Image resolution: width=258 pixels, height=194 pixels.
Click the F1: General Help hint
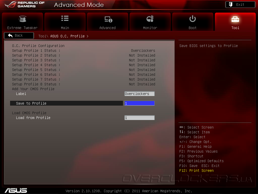click(x=196, y=147)
